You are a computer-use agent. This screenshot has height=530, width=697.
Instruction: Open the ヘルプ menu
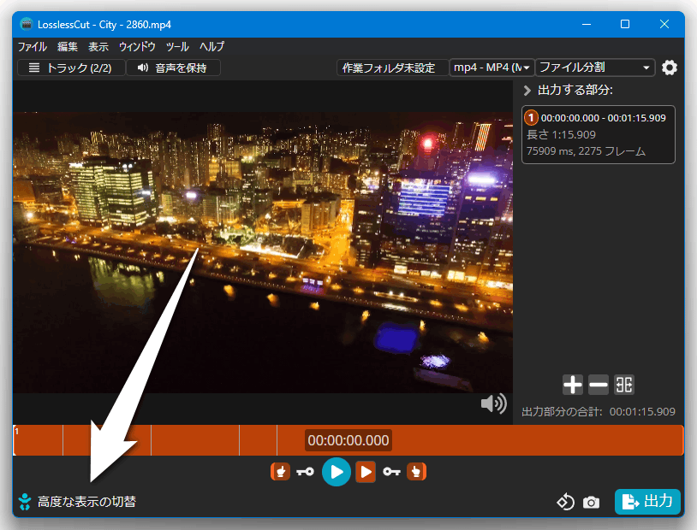tap(211, 47)
